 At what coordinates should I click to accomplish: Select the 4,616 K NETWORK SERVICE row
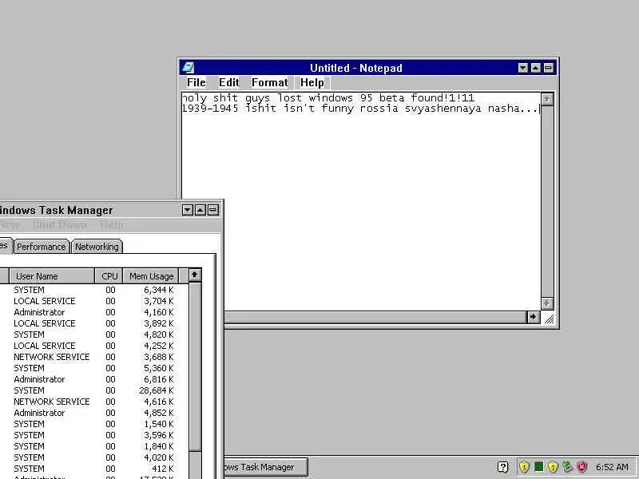coord(94,402)
